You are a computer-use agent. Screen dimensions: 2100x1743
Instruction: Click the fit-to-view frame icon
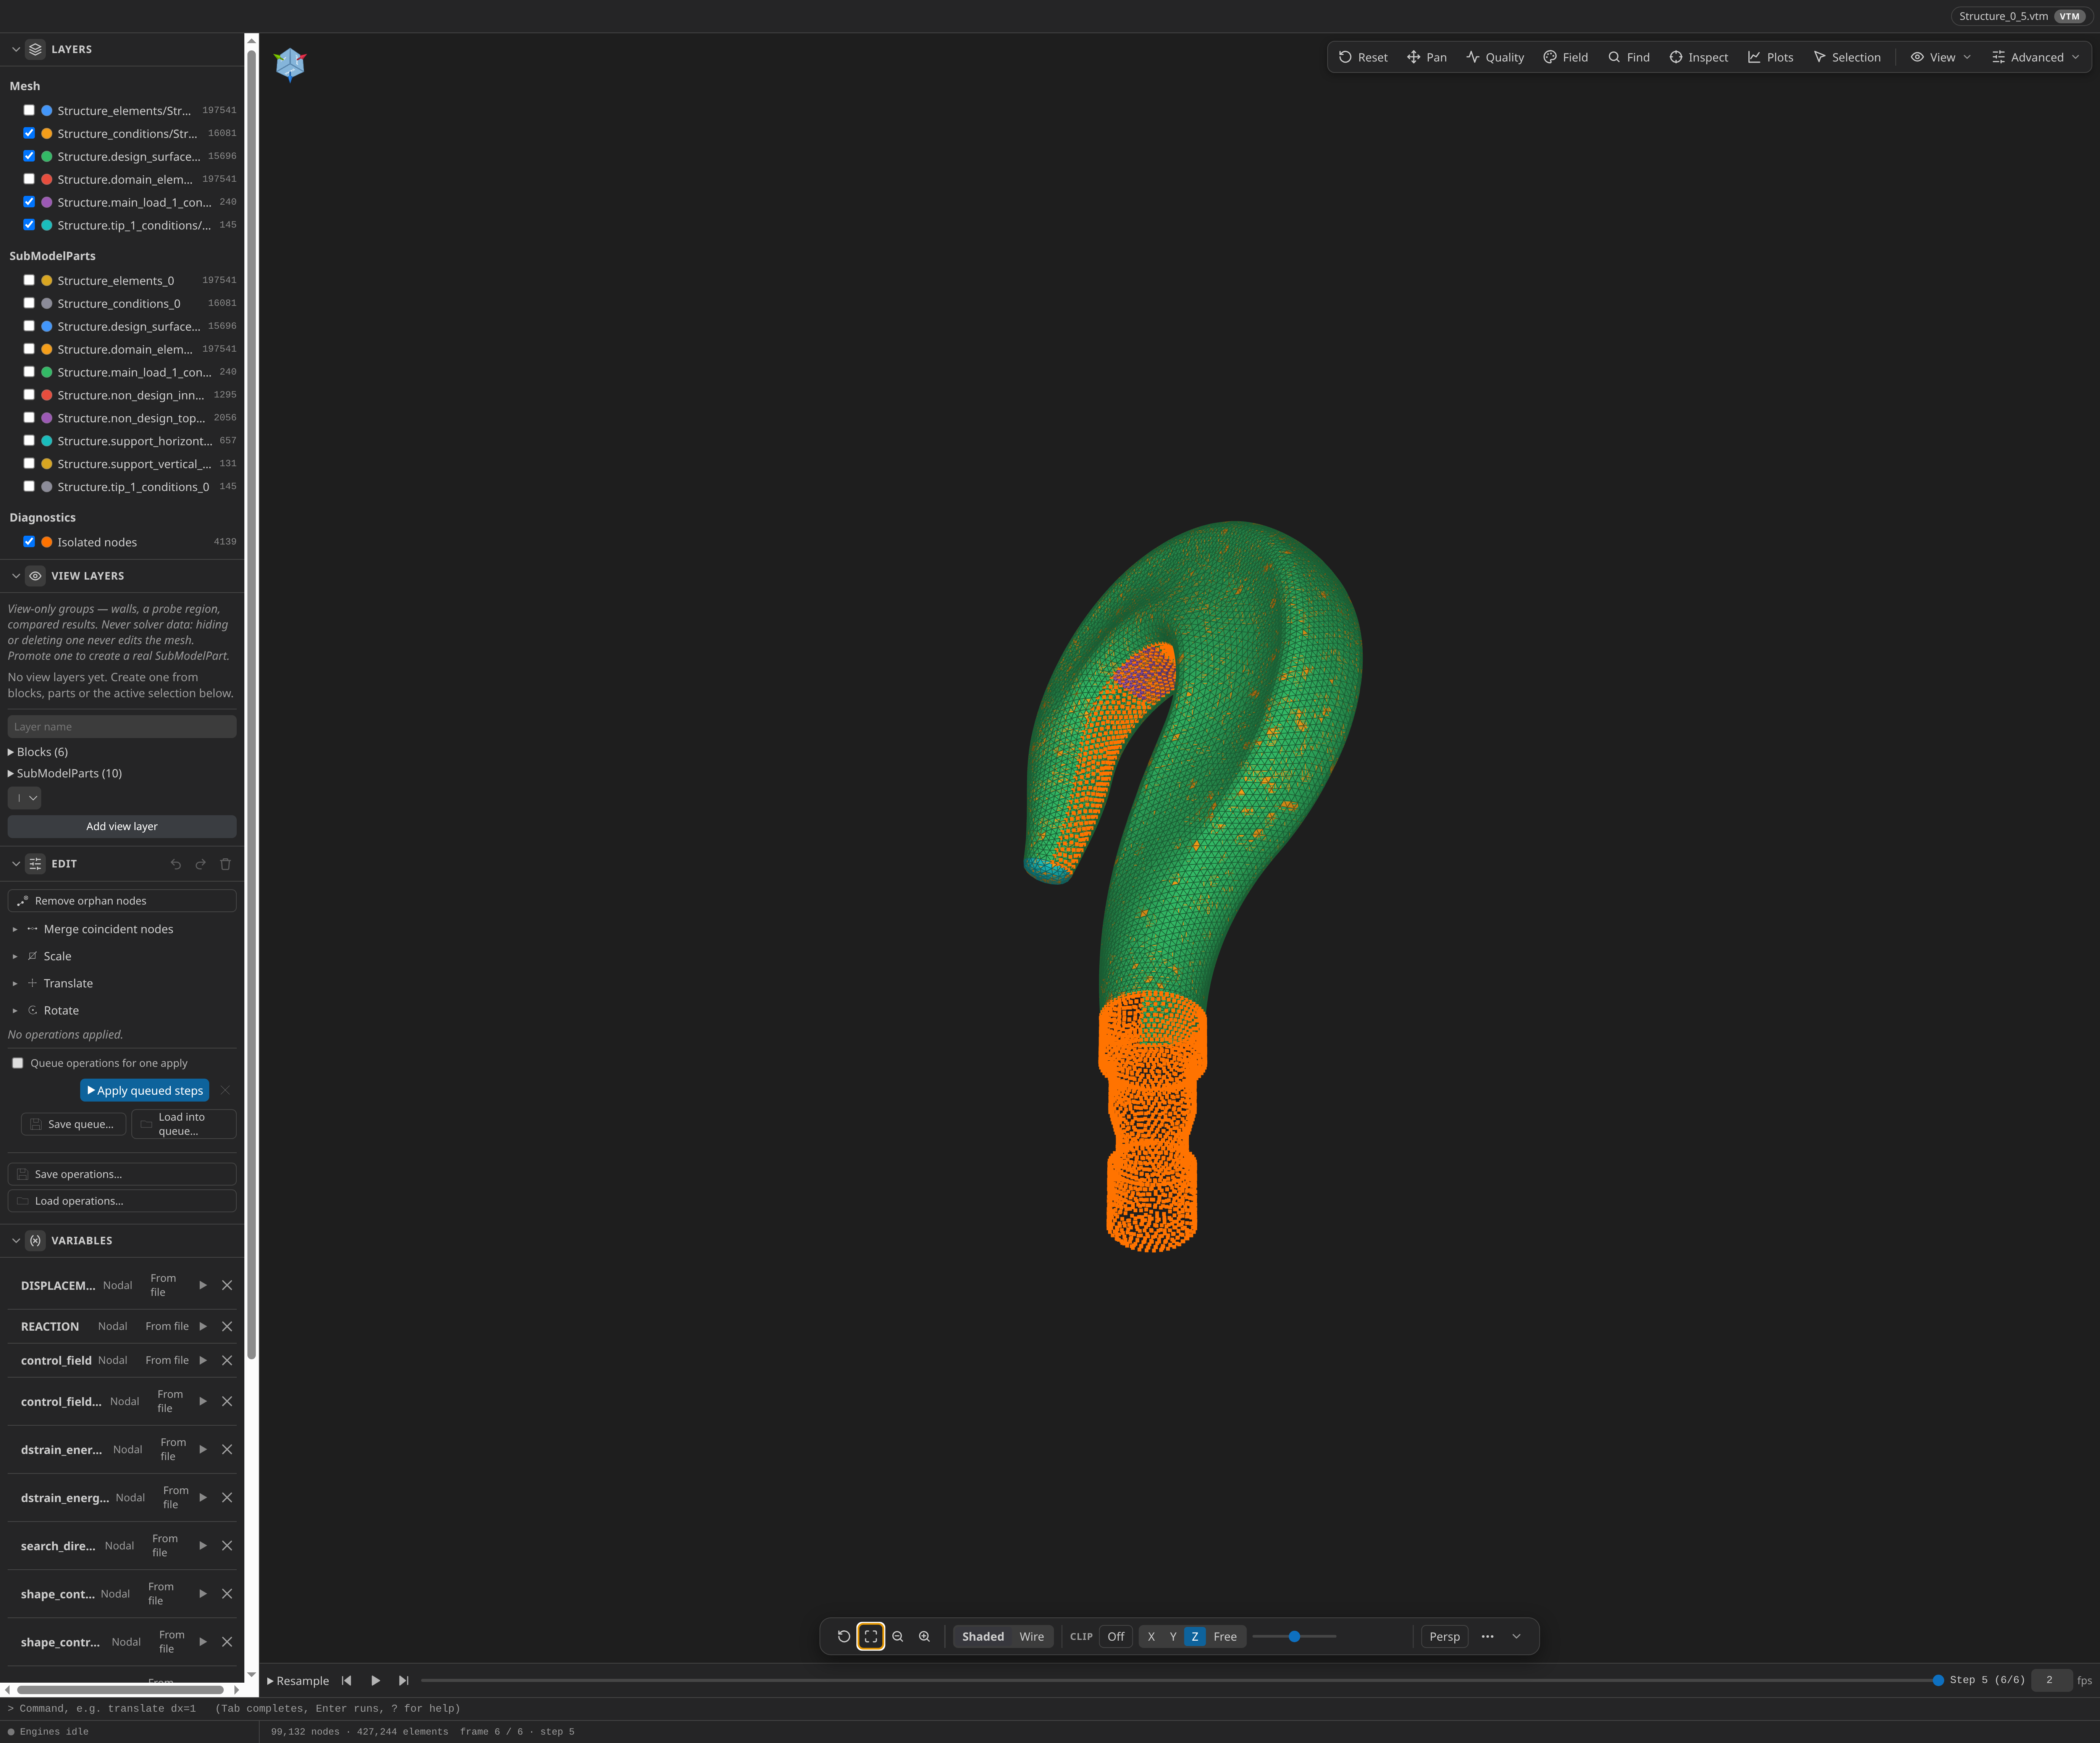tap(871, 1636)
